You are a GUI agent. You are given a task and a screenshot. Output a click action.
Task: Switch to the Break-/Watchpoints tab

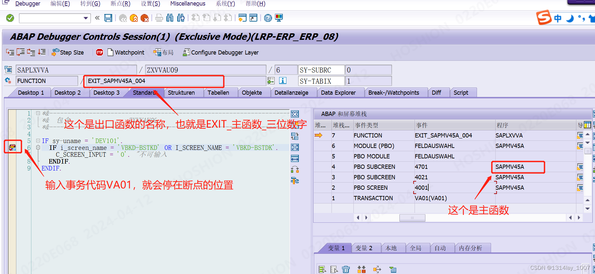394,93
